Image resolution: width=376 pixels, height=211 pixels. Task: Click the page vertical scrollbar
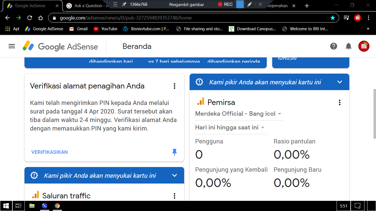(x=374, y=114)
